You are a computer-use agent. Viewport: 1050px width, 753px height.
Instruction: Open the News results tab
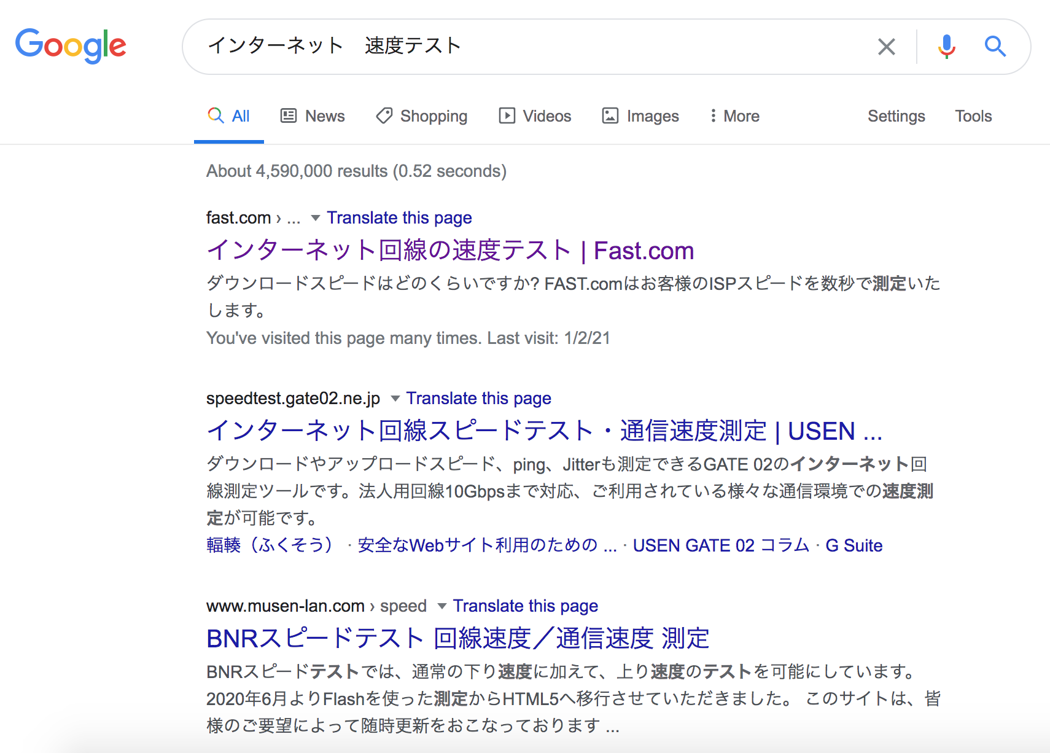313,116
